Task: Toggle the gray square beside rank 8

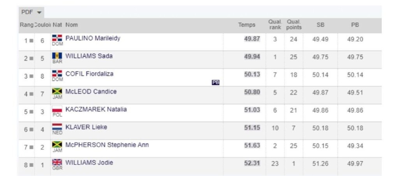Action: point(31,165)
